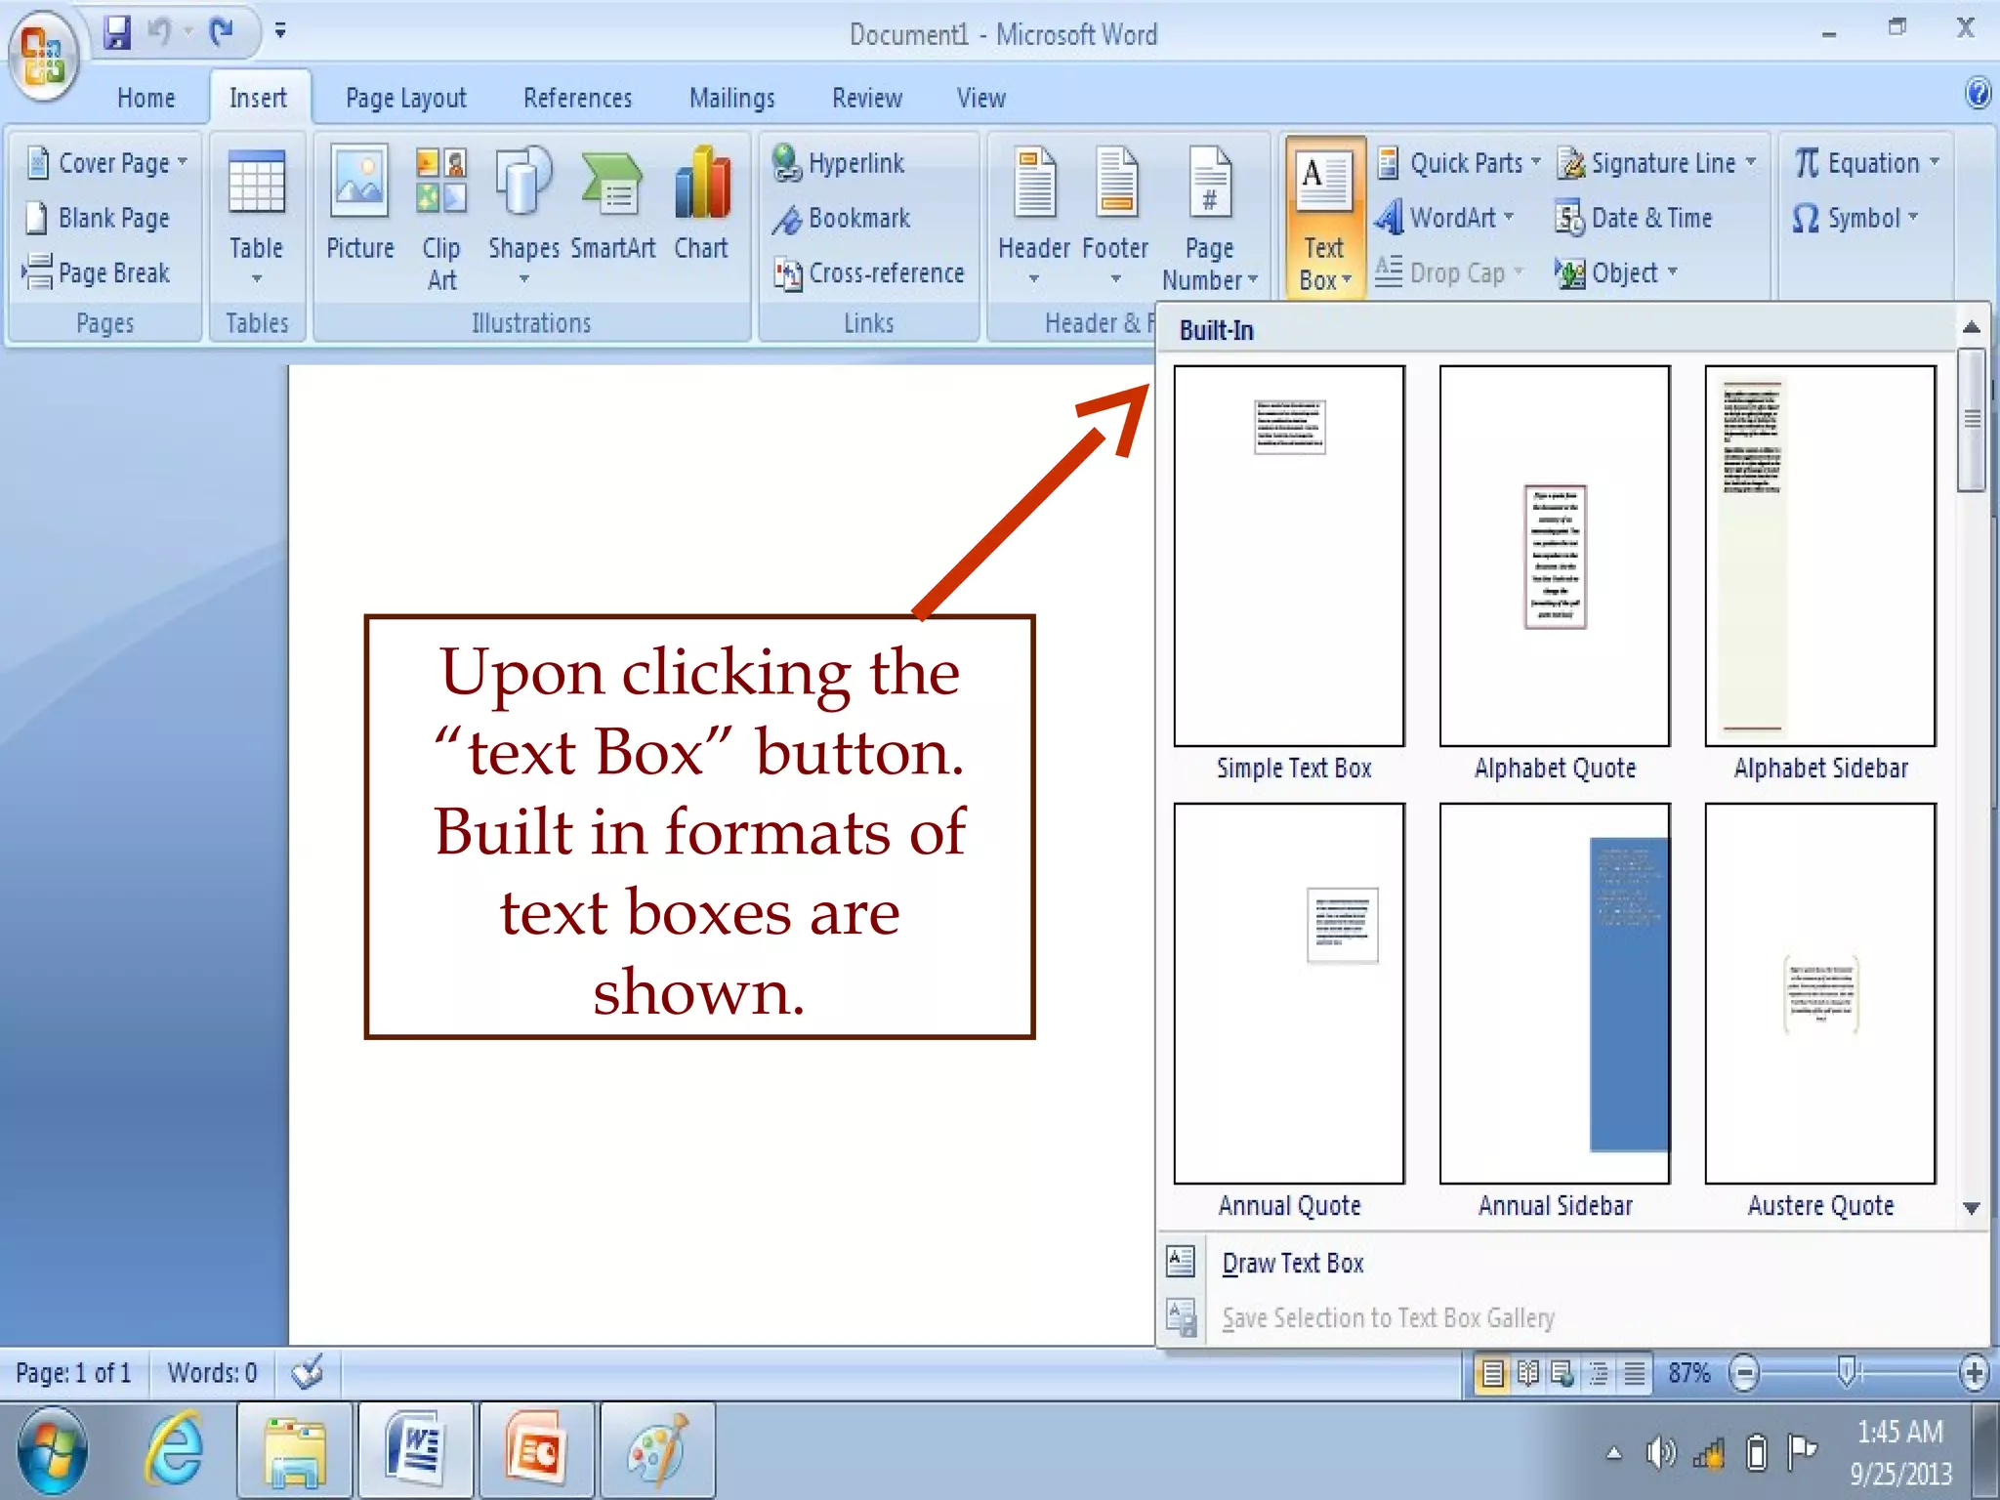This screenshot has height=1500, width=2000.
Task: Click the gallery scrollbar up arrow
Action: click(x=1972, y=328)
